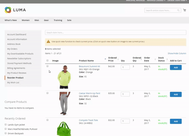Check the Caesar Warm-Up Pant row checkbox
This screenshot has height=136, width=189.
(x=47, y=93)
